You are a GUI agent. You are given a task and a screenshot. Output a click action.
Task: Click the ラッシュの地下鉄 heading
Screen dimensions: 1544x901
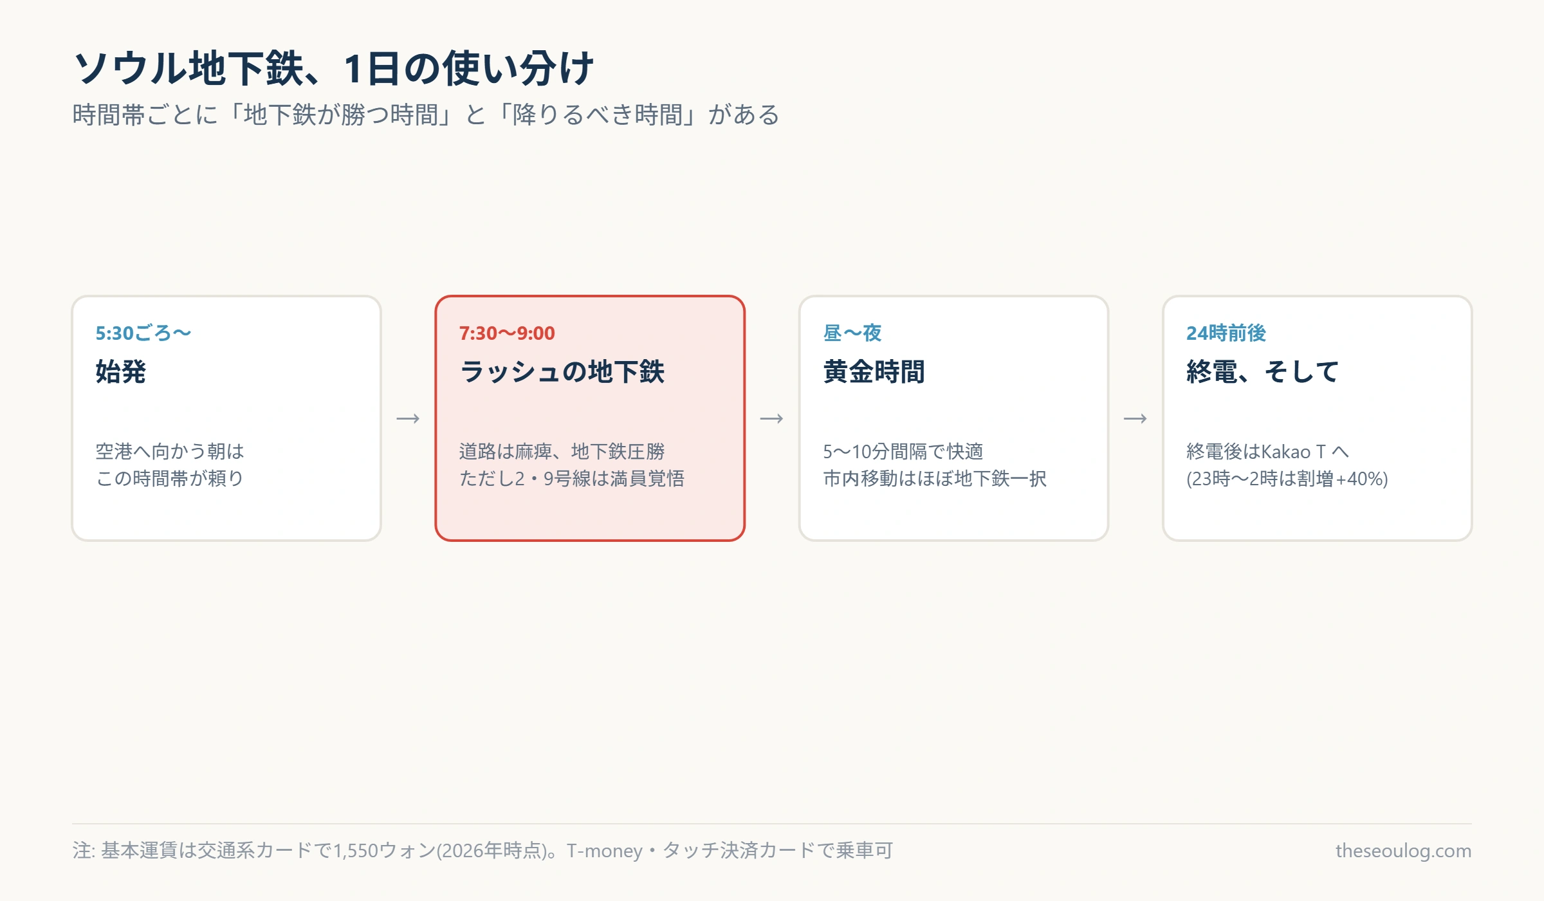[x=562, y=371]
